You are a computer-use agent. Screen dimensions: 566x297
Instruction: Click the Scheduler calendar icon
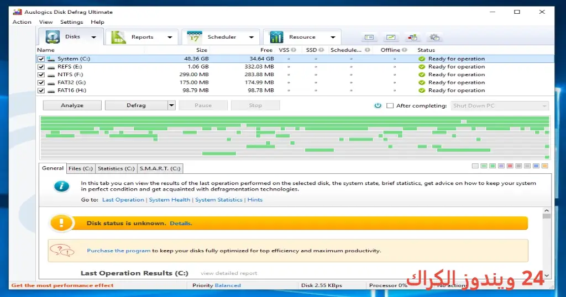pos(194,37)
